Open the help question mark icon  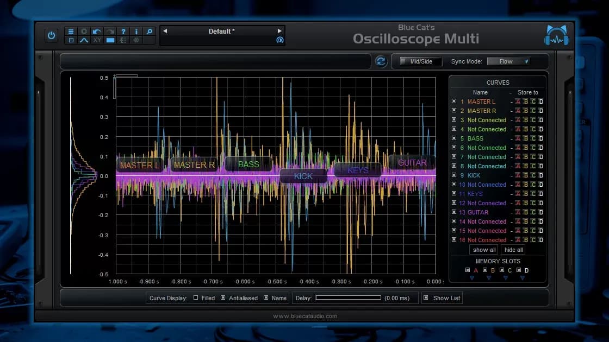pyautogui.click(x=123, y=31)
